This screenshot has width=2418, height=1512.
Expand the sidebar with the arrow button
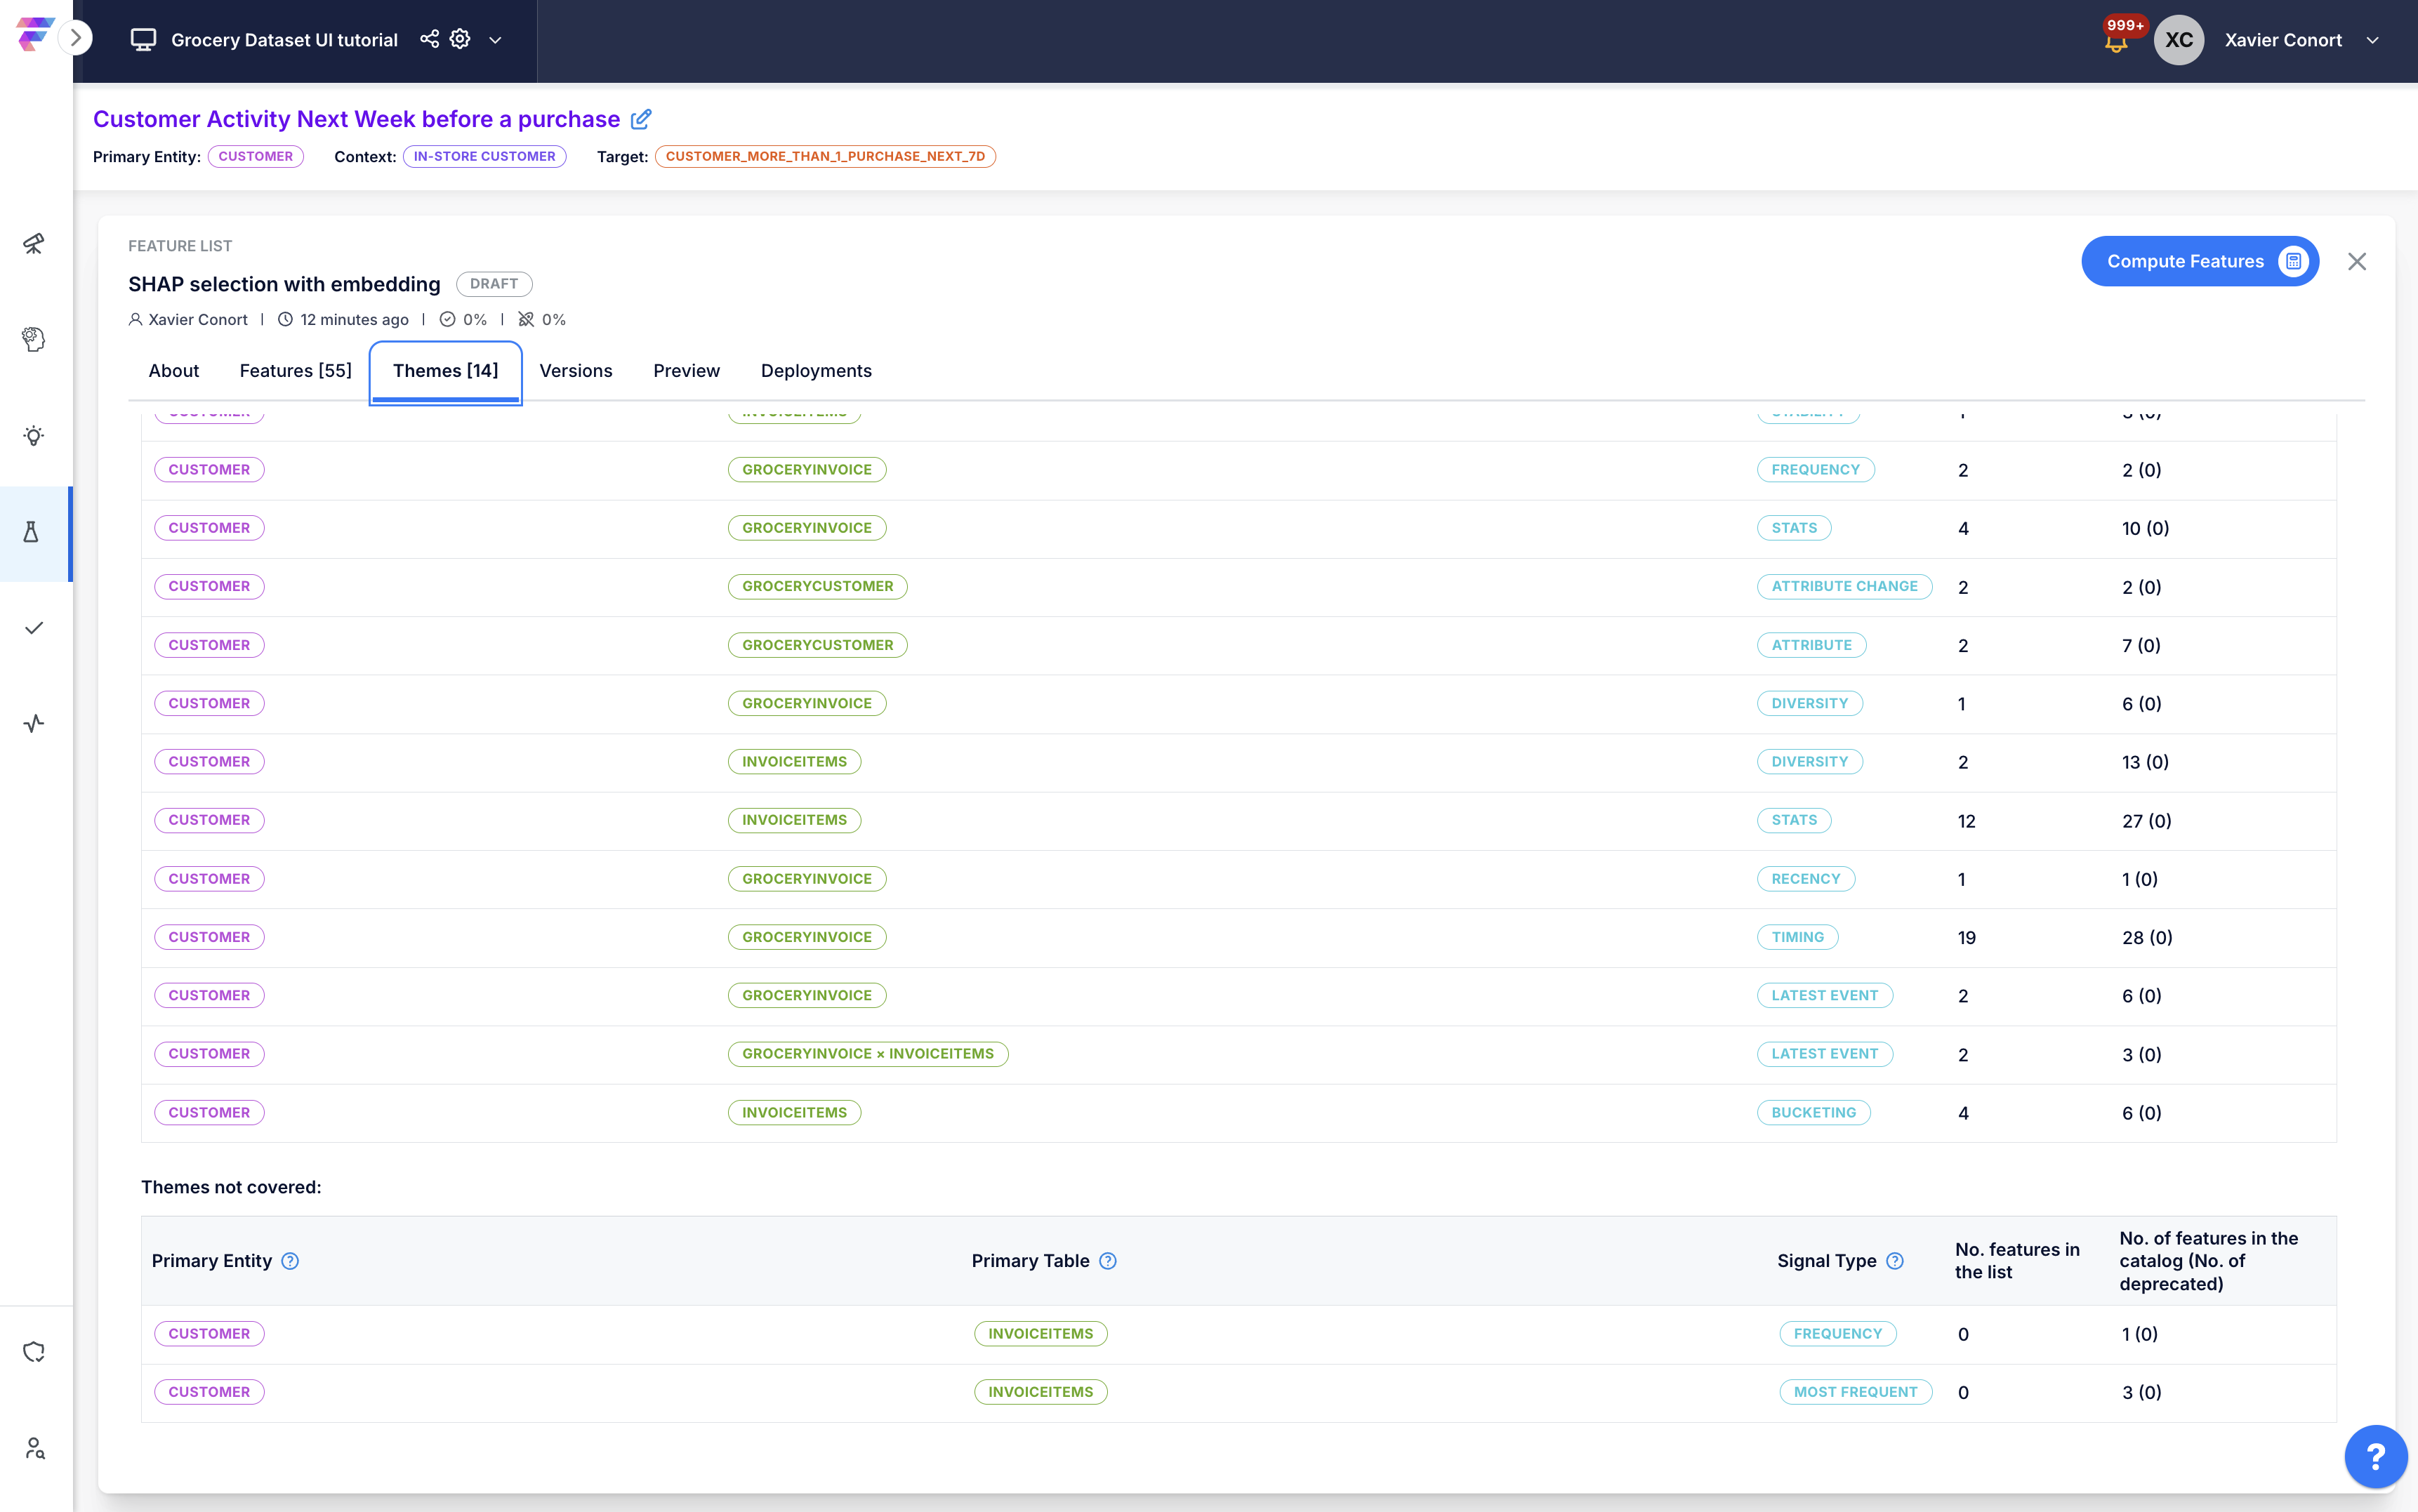(75, 39)
